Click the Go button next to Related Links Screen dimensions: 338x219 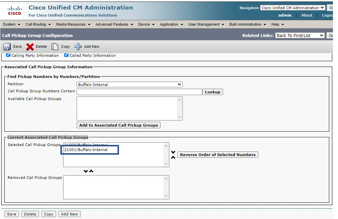tap(330, 35)
